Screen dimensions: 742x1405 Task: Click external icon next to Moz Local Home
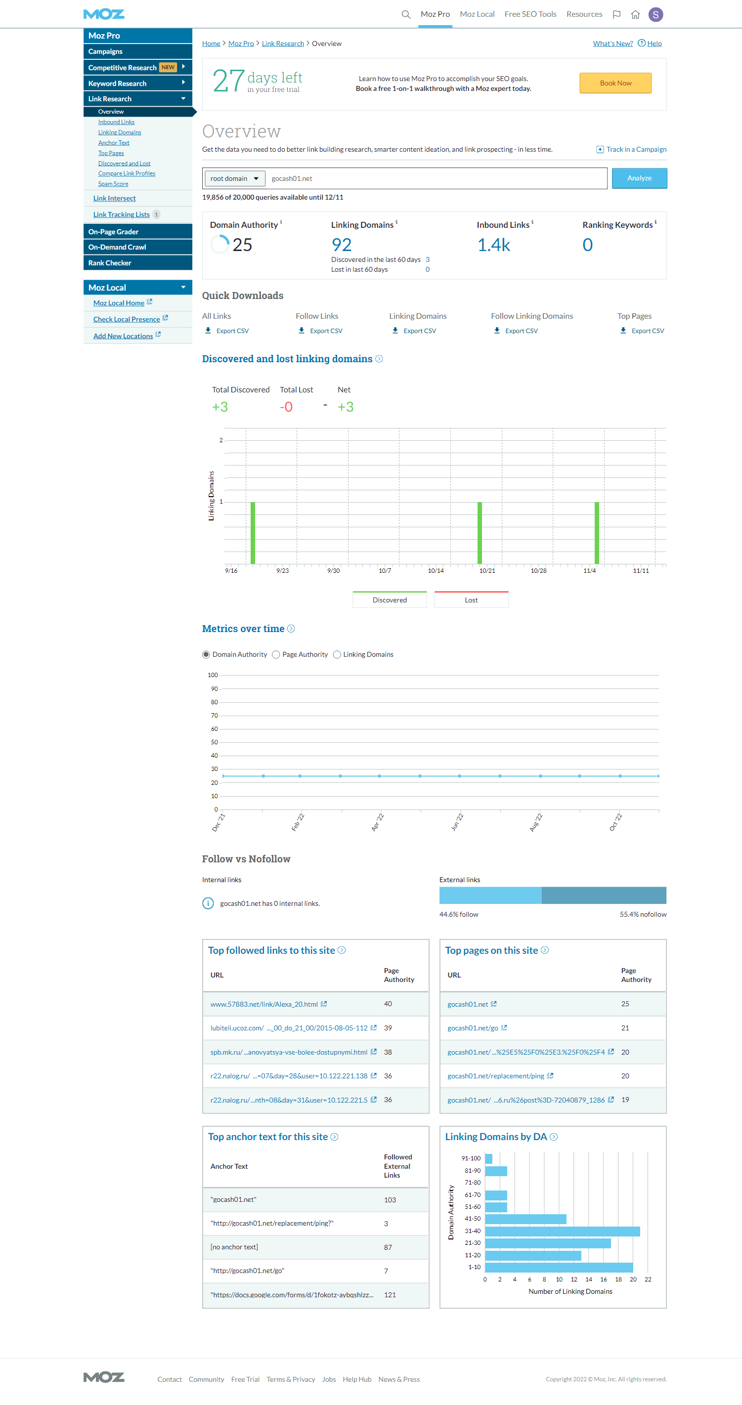point(149,301)
